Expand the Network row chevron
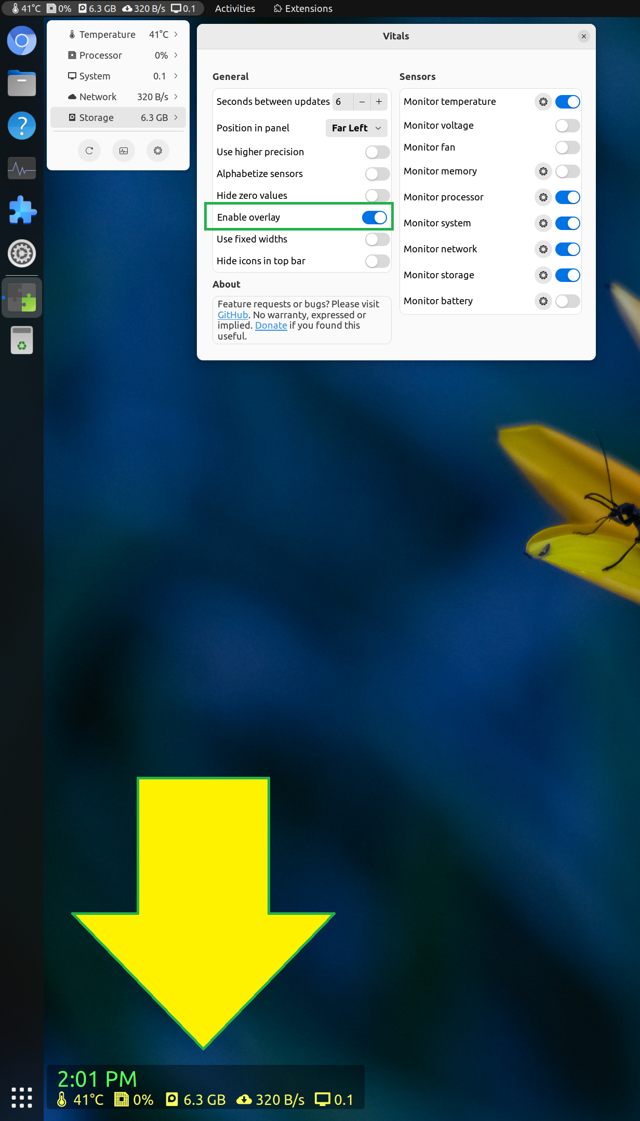Viewport: 640px width, 1121px height. (176, 97)
